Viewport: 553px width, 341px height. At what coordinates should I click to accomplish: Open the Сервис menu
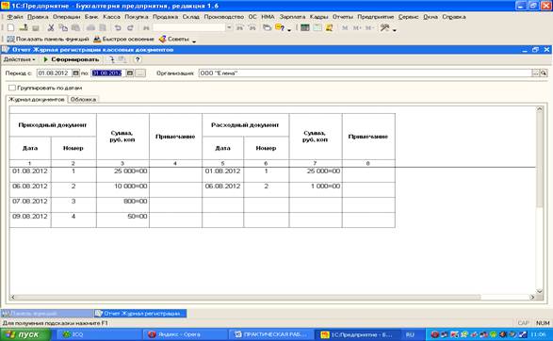409,17
